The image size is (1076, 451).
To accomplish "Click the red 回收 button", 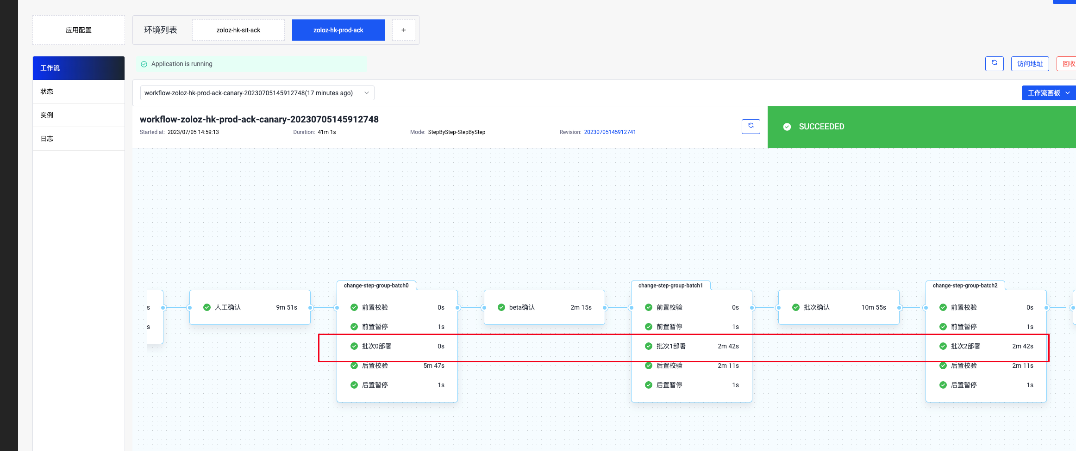I will [x=1067, y=64].
